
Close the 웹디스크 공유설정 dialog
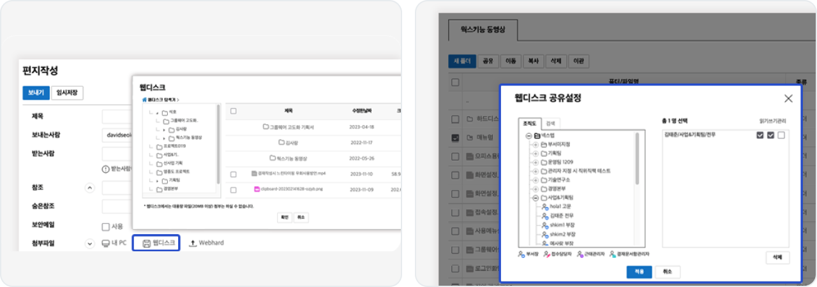[788, 98]
